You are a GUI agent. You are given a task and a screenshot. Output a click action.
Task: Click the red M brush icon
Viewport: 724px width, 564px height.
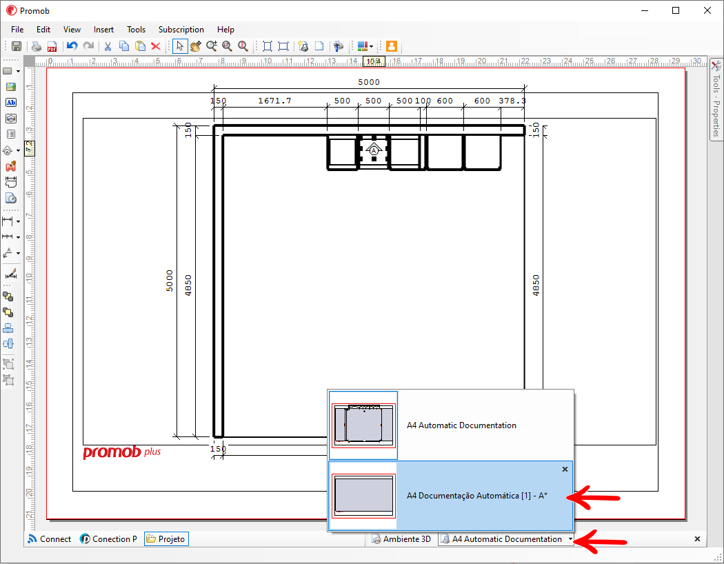coord(10,166)
